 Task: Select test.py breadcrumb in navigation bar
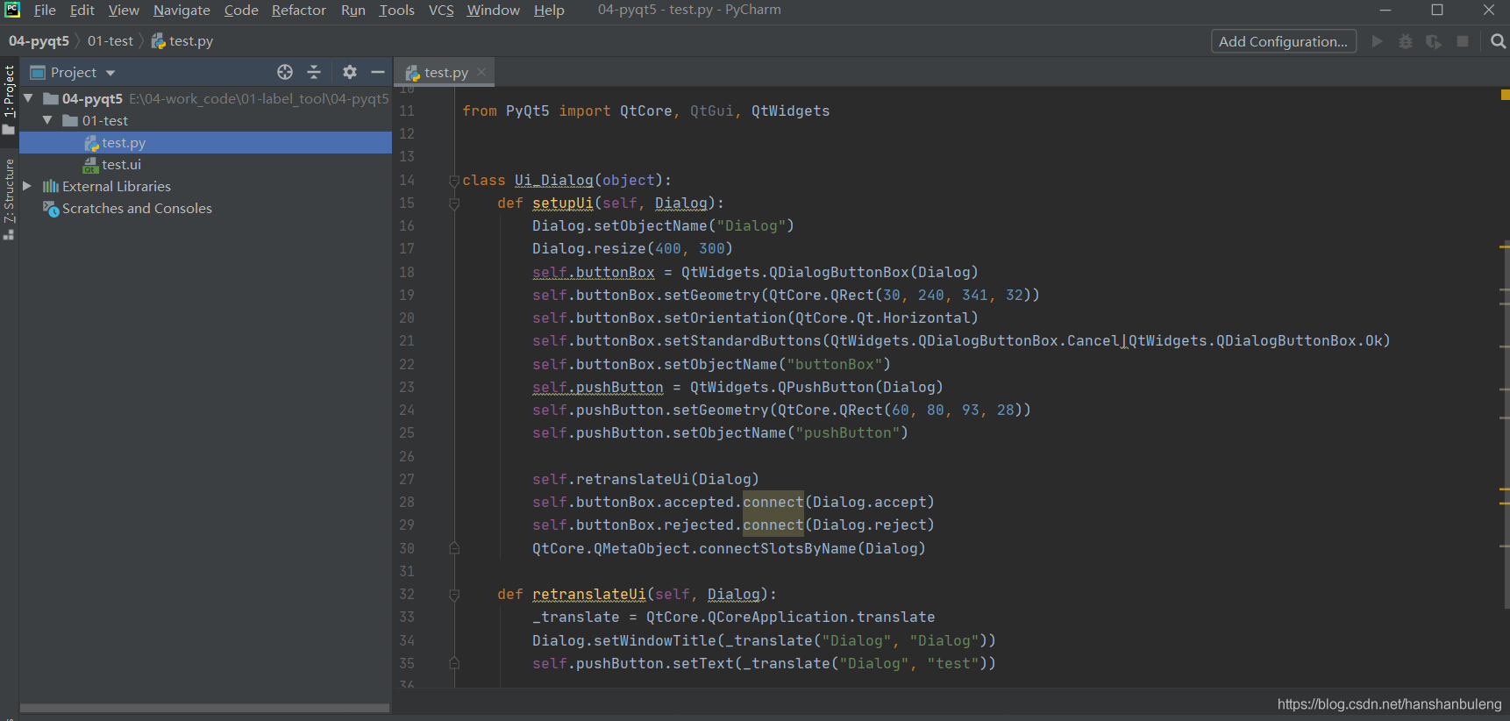click(182, 41)
